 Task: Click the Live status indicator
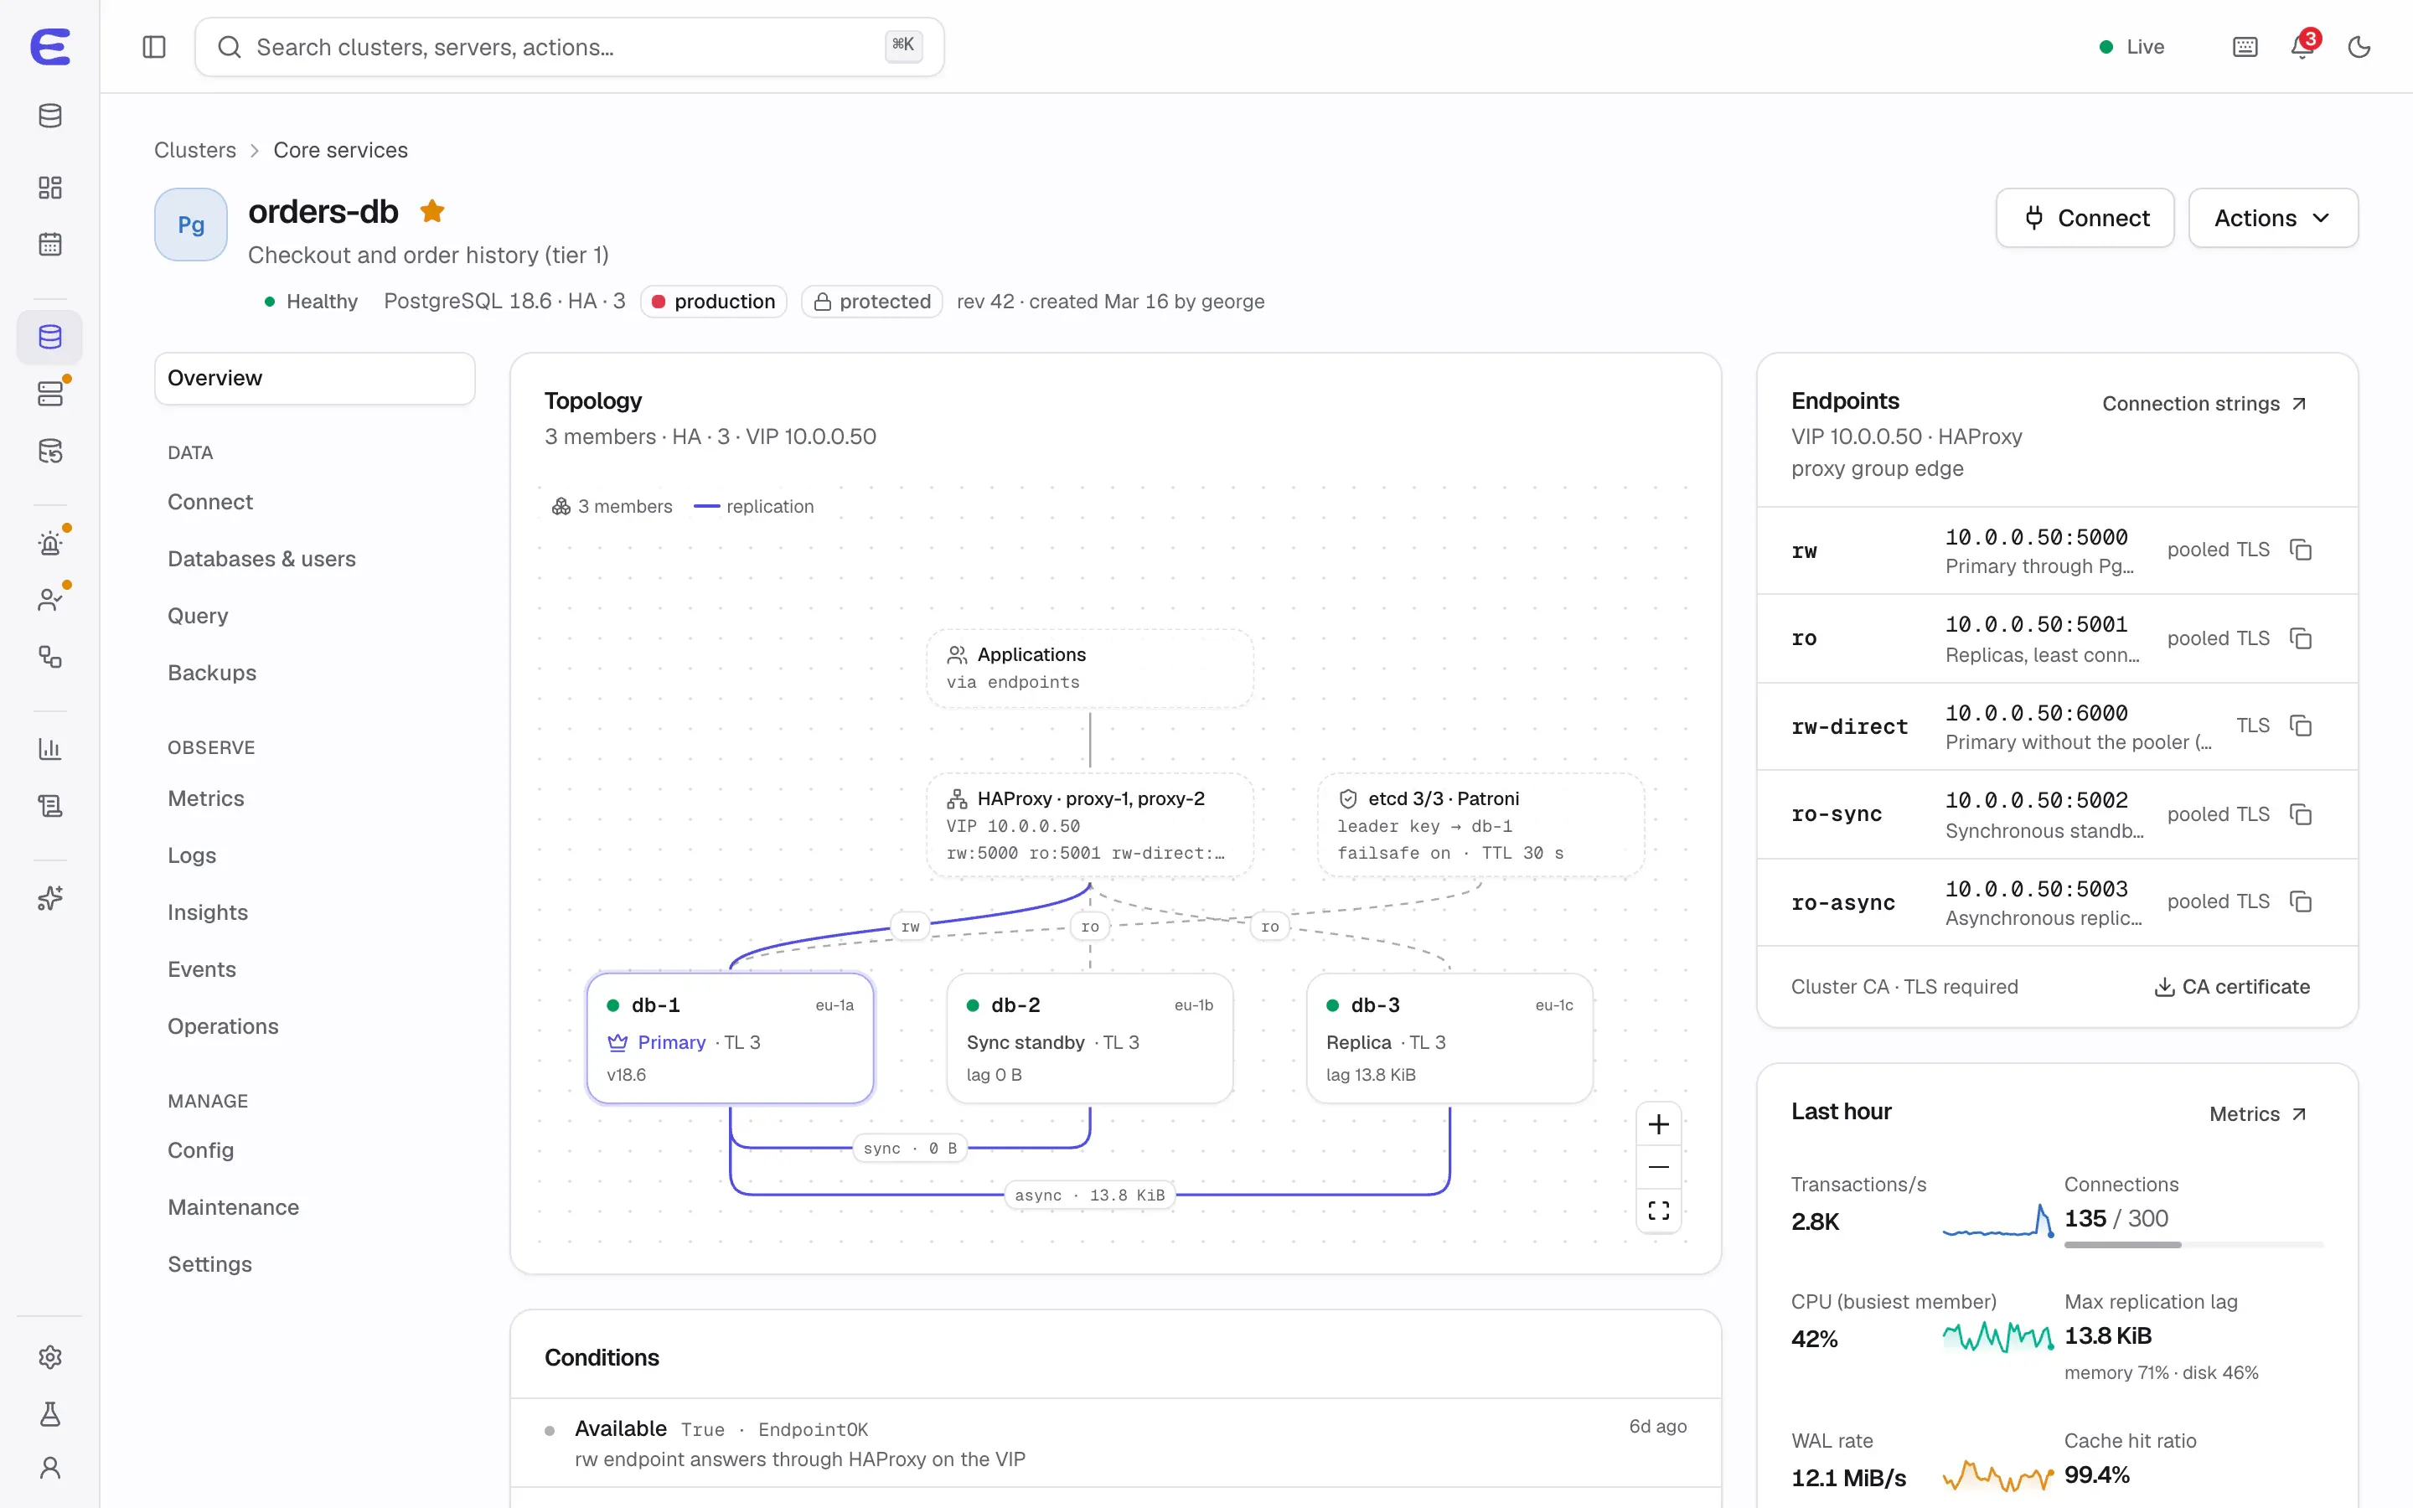pyautogui.click(x=2131, y=47)
